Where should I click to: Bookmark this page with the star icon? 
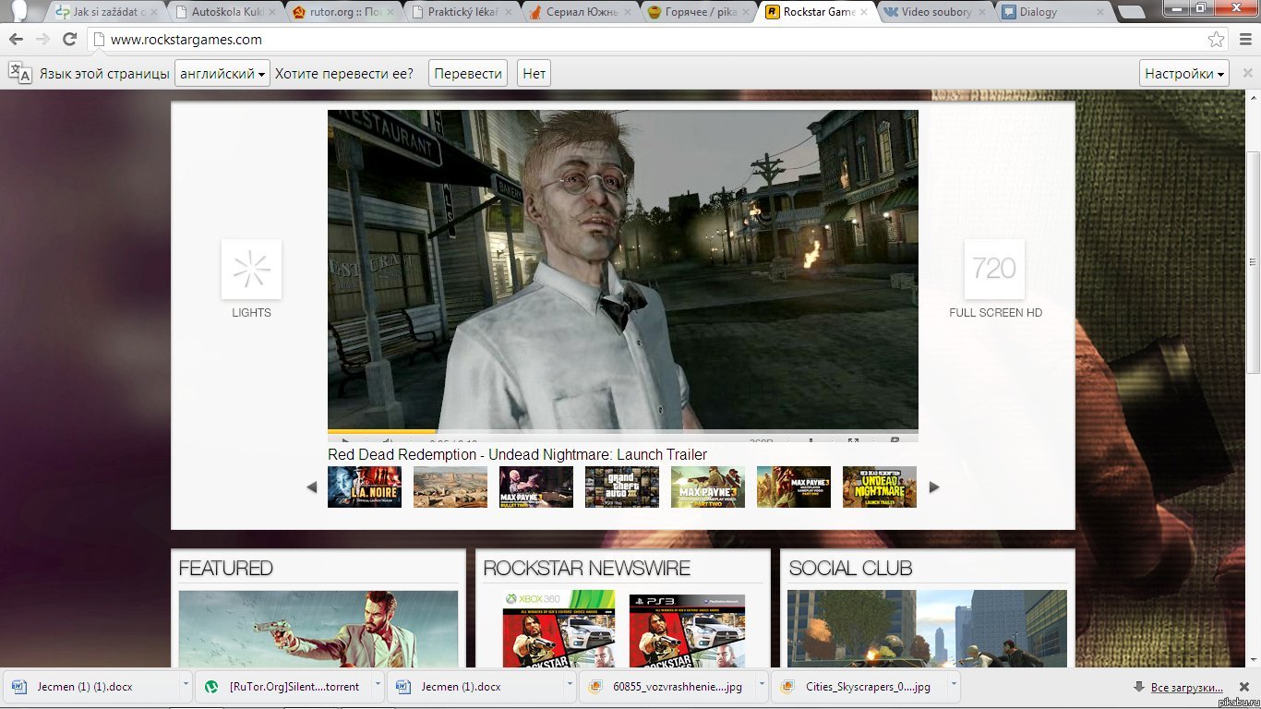(1217, 40)
